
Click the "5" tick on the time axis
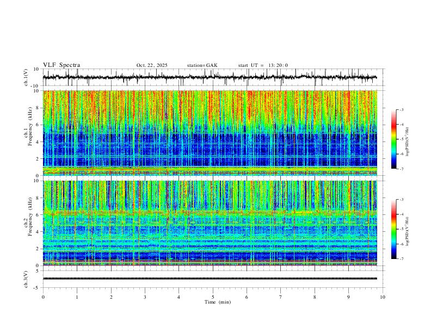pos(213,297)
